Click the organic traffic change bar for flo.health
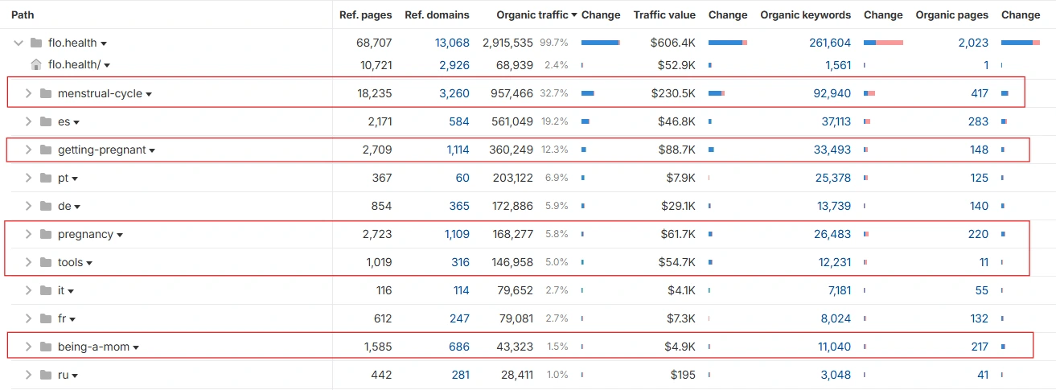This screenshot has height=390, width=1056. click(600, 43)
